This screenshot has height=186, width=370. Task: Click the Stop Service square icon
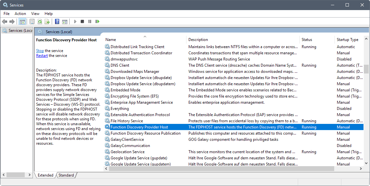coord(82,22)
